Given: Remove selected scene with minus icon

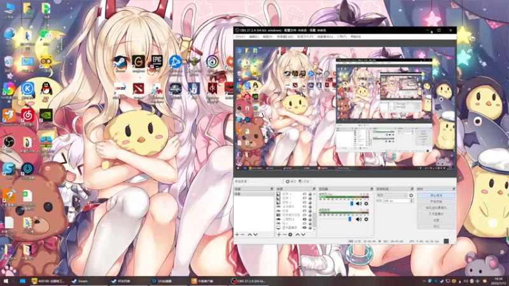Looking at the screenshot, I should pos(242,235).
